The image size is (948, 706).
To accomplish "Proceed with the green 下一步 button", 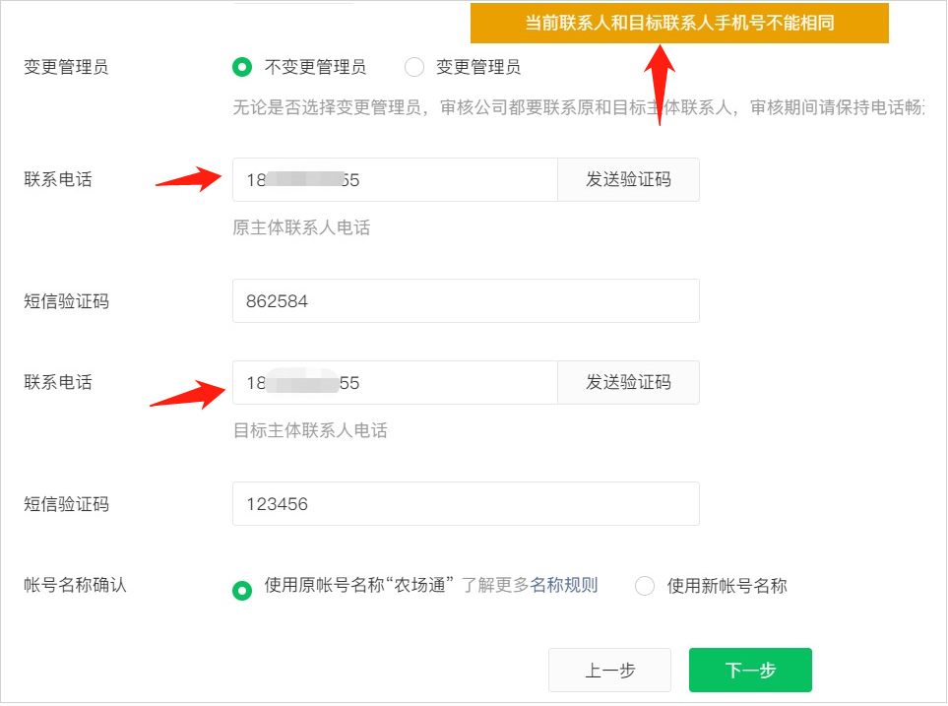I will click(750, 671).
